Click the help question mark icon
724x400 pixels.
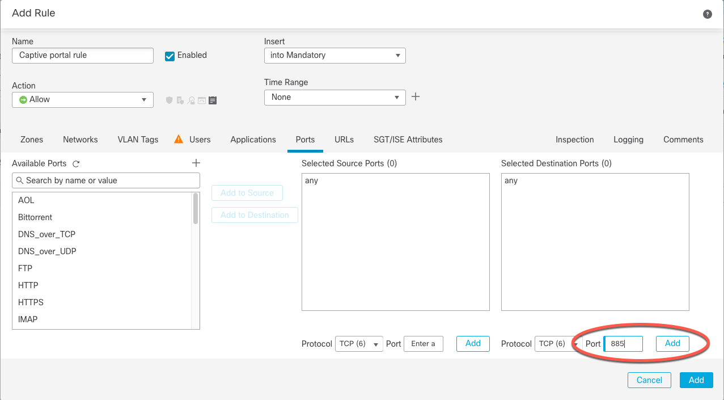pos(707,14)
